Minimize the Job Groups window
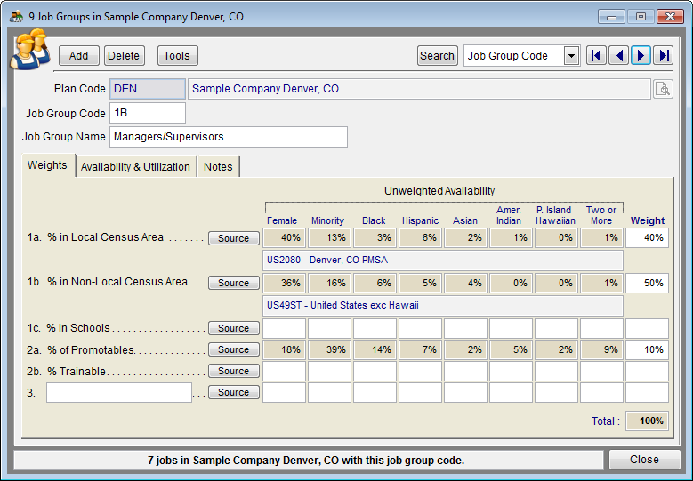693x481 pixels. click(611, 17)
